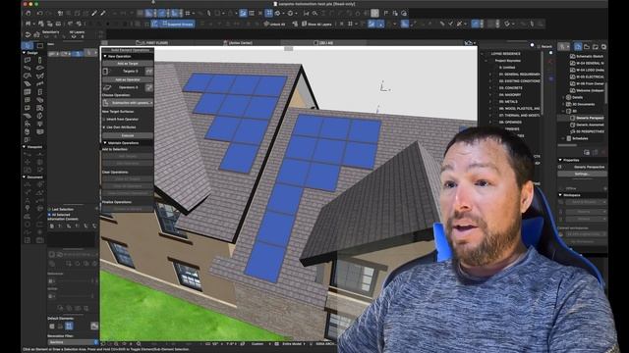629x353 pixels.
Task: Open the Renovation Filter dropdown
Action: [73, 342]
